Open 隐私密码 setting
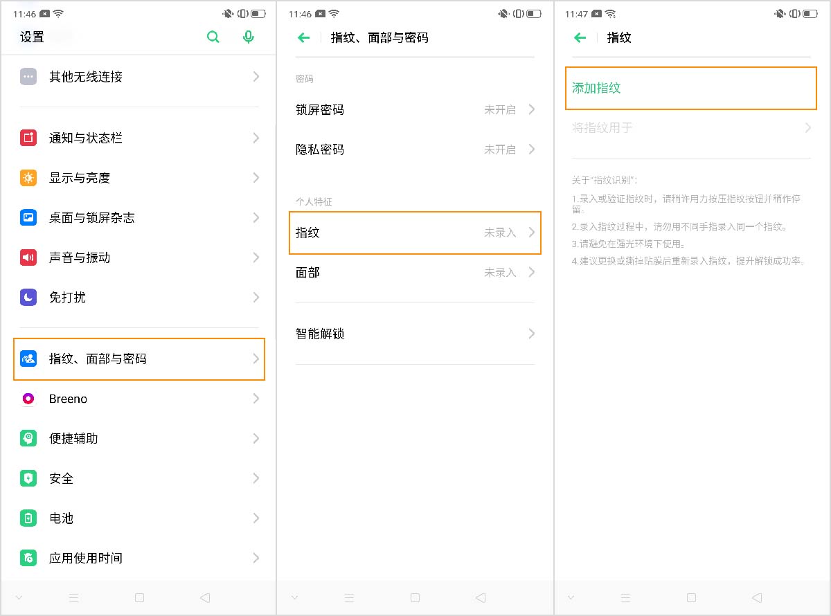Screen dimensions: 831x616 coord(415,150)
